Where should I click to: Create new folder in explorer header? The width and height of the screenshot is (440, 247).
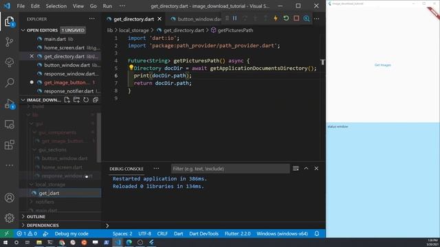[76, 99]
